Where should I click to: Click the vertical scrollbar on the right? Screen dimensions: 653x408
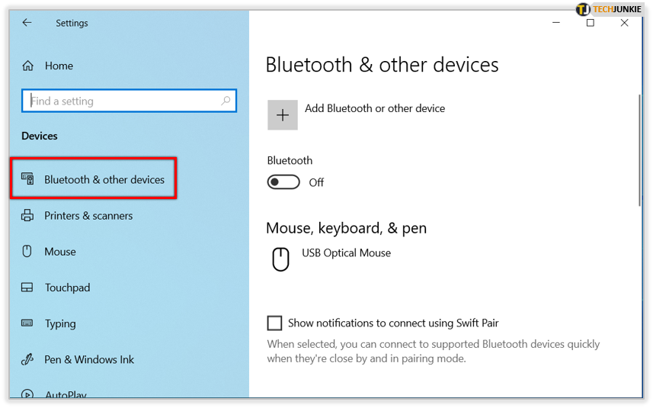pos(640,150)
